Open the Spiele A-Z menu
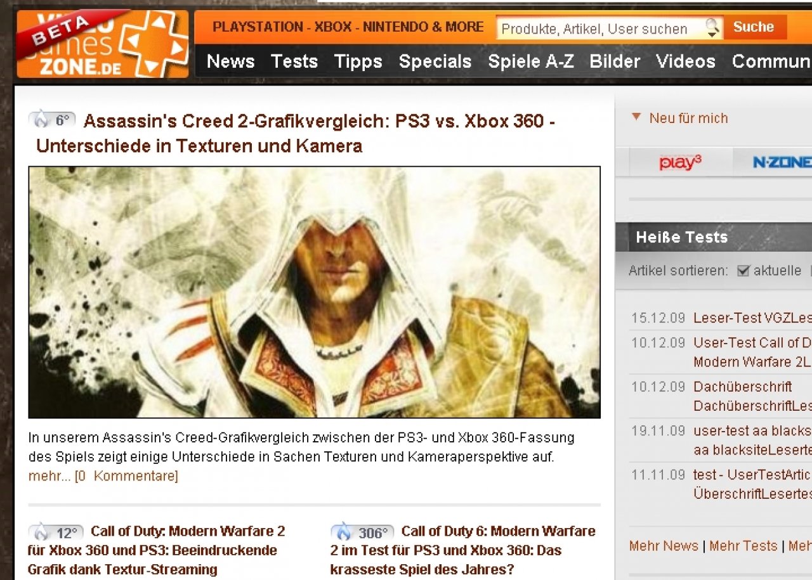 [531, 61]
